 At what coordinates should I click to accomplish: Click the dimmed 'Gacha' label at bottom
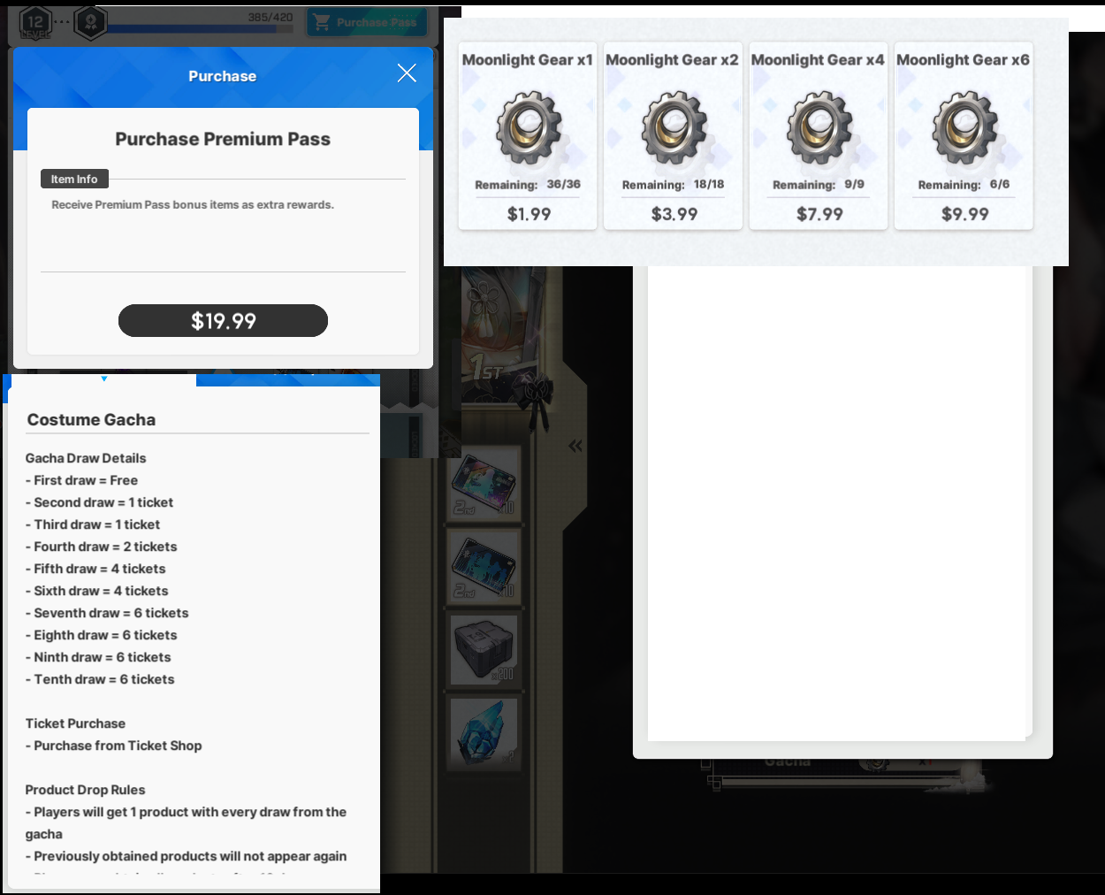787,761
